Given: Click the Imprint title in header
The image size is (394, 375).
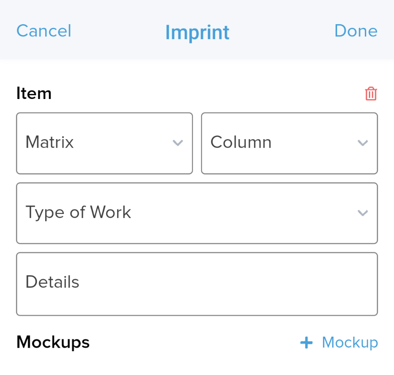Looking at the screenshot, I should 197,33.
